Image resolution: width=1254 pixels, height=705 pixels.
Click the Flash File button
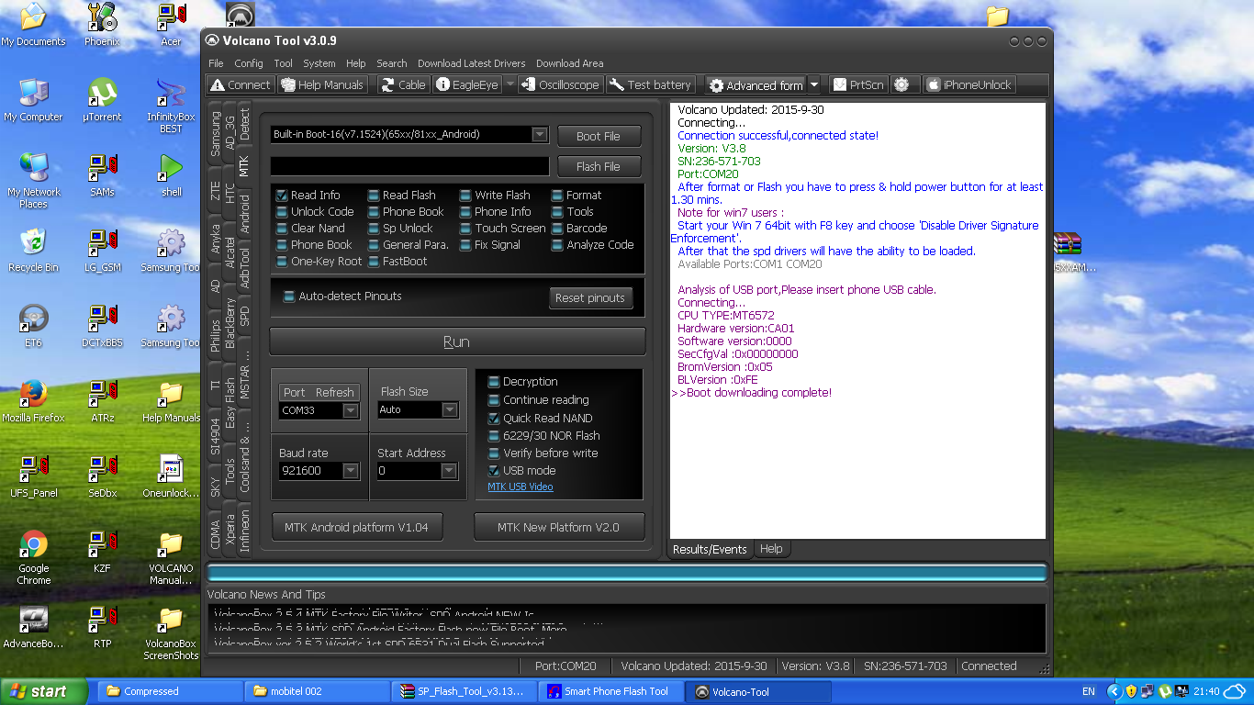tap(599, 166)
